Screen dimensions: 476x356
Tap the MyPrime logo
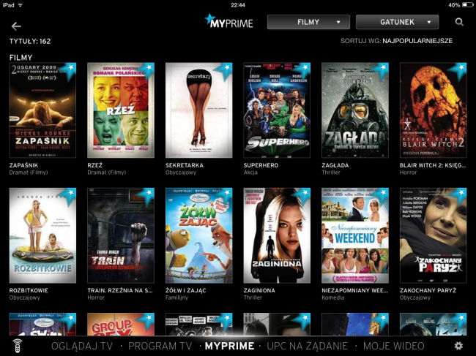click(x=229, y=21)
